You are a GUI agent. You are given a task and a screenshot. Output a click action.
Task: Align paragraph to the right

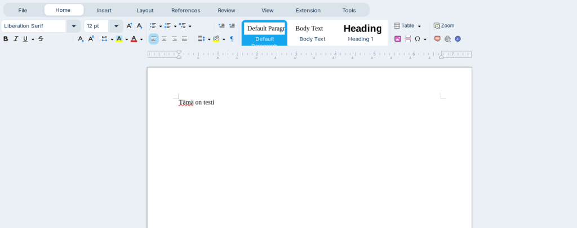click(175, 39)
